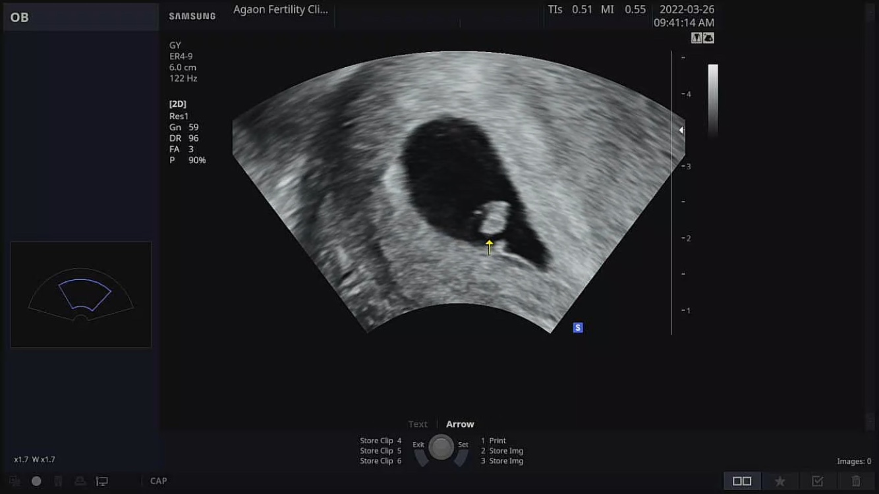
Task: Click the 6.0 cm depth text
Action: pos(183,67)
